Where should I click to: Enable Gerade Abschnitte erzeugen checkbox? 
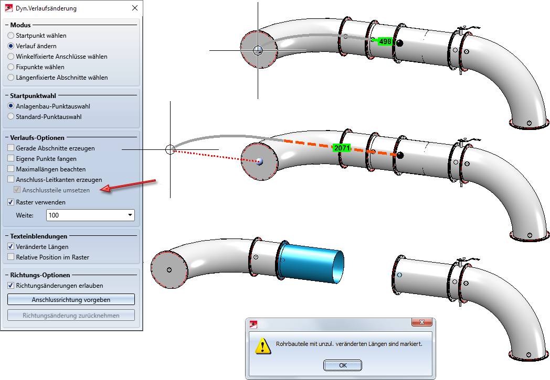tap(11, 148)
